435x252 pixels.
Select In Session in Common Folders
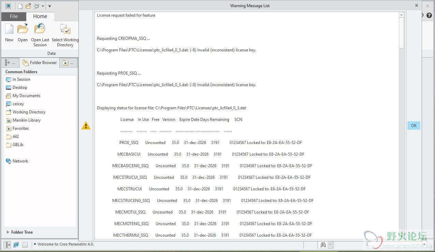(x=21, y=79)
